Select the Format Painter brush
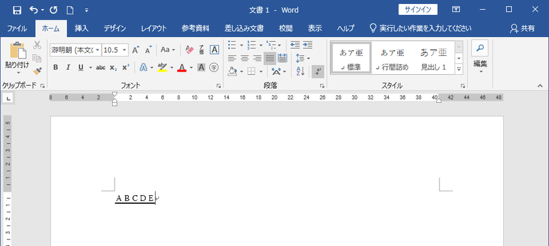Screen dimensions: 549x246 coord(37,71)
